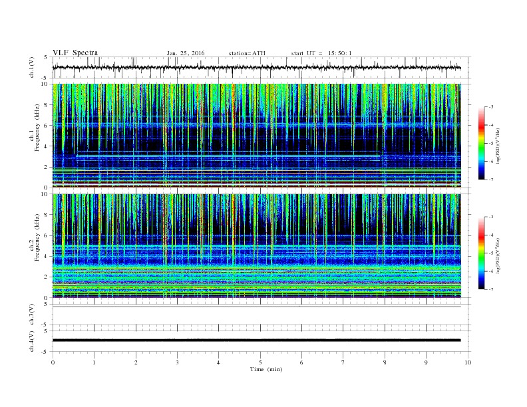Click the "-7" label on ch.2 colorbar

pos(491,289)
